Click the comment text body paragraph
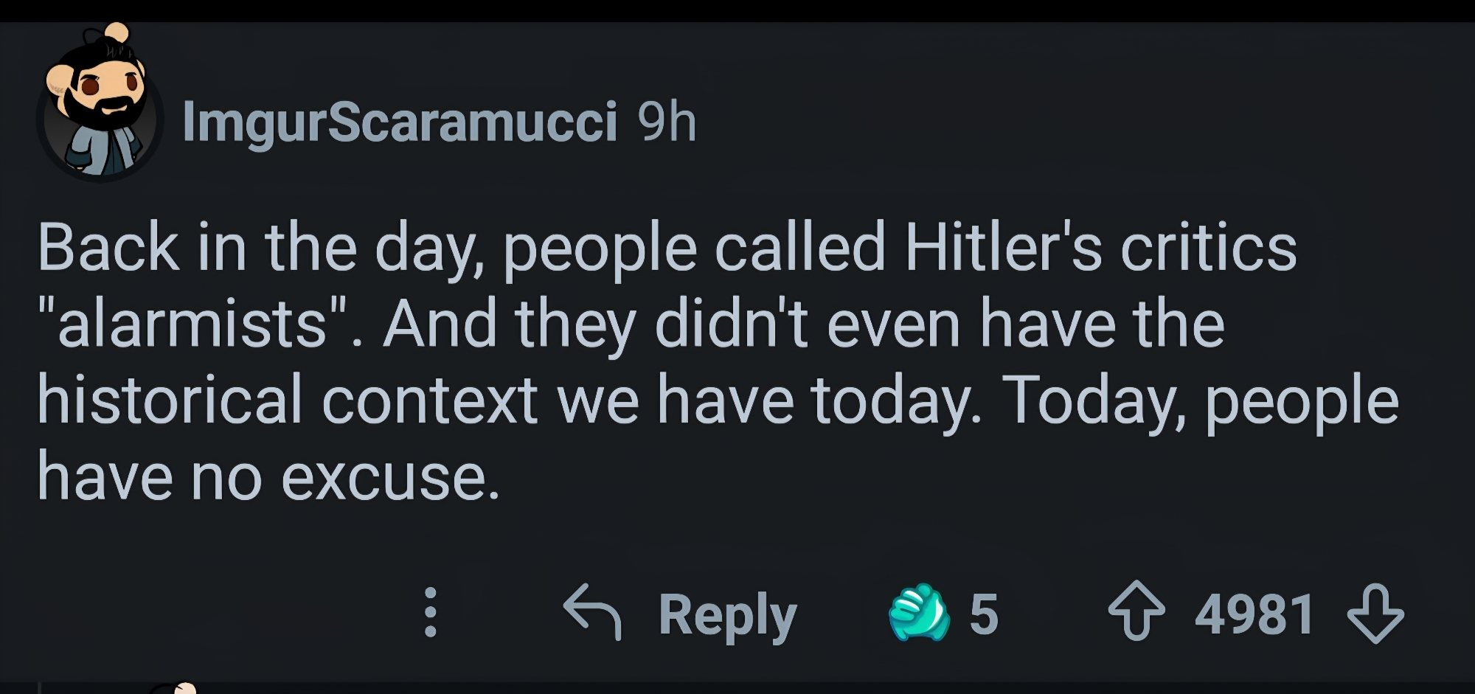Viewport: 1475px width, 694px height. 715,361
